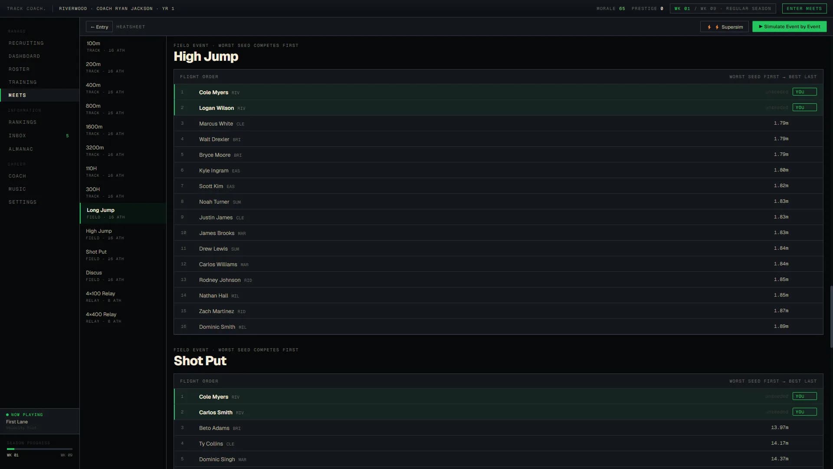Image resolution: width=833 pixels, height=469 pixels.
Task: Select the 400m event
Action: click(123, 88)
